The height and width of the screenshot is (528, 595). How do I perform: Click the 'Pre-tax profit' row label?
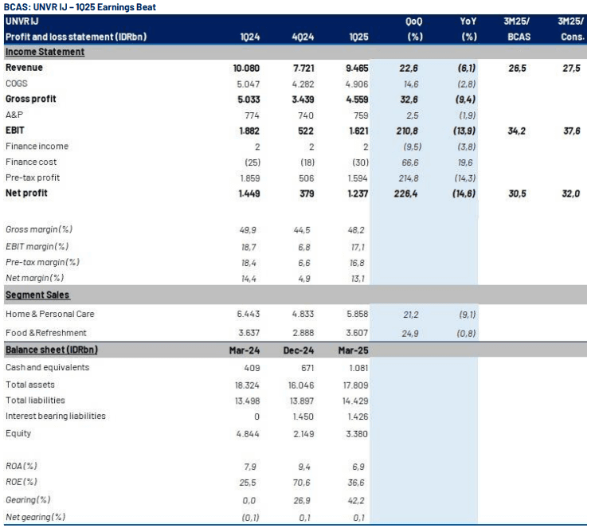(x=33, y=178)
